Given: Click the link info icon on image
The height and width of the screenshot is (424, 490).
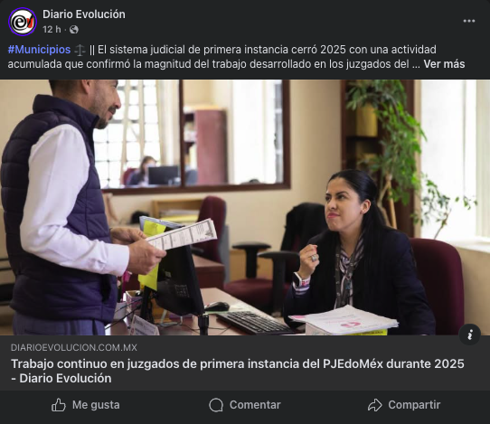Looking at the screenshot, I should click(470, 334).
